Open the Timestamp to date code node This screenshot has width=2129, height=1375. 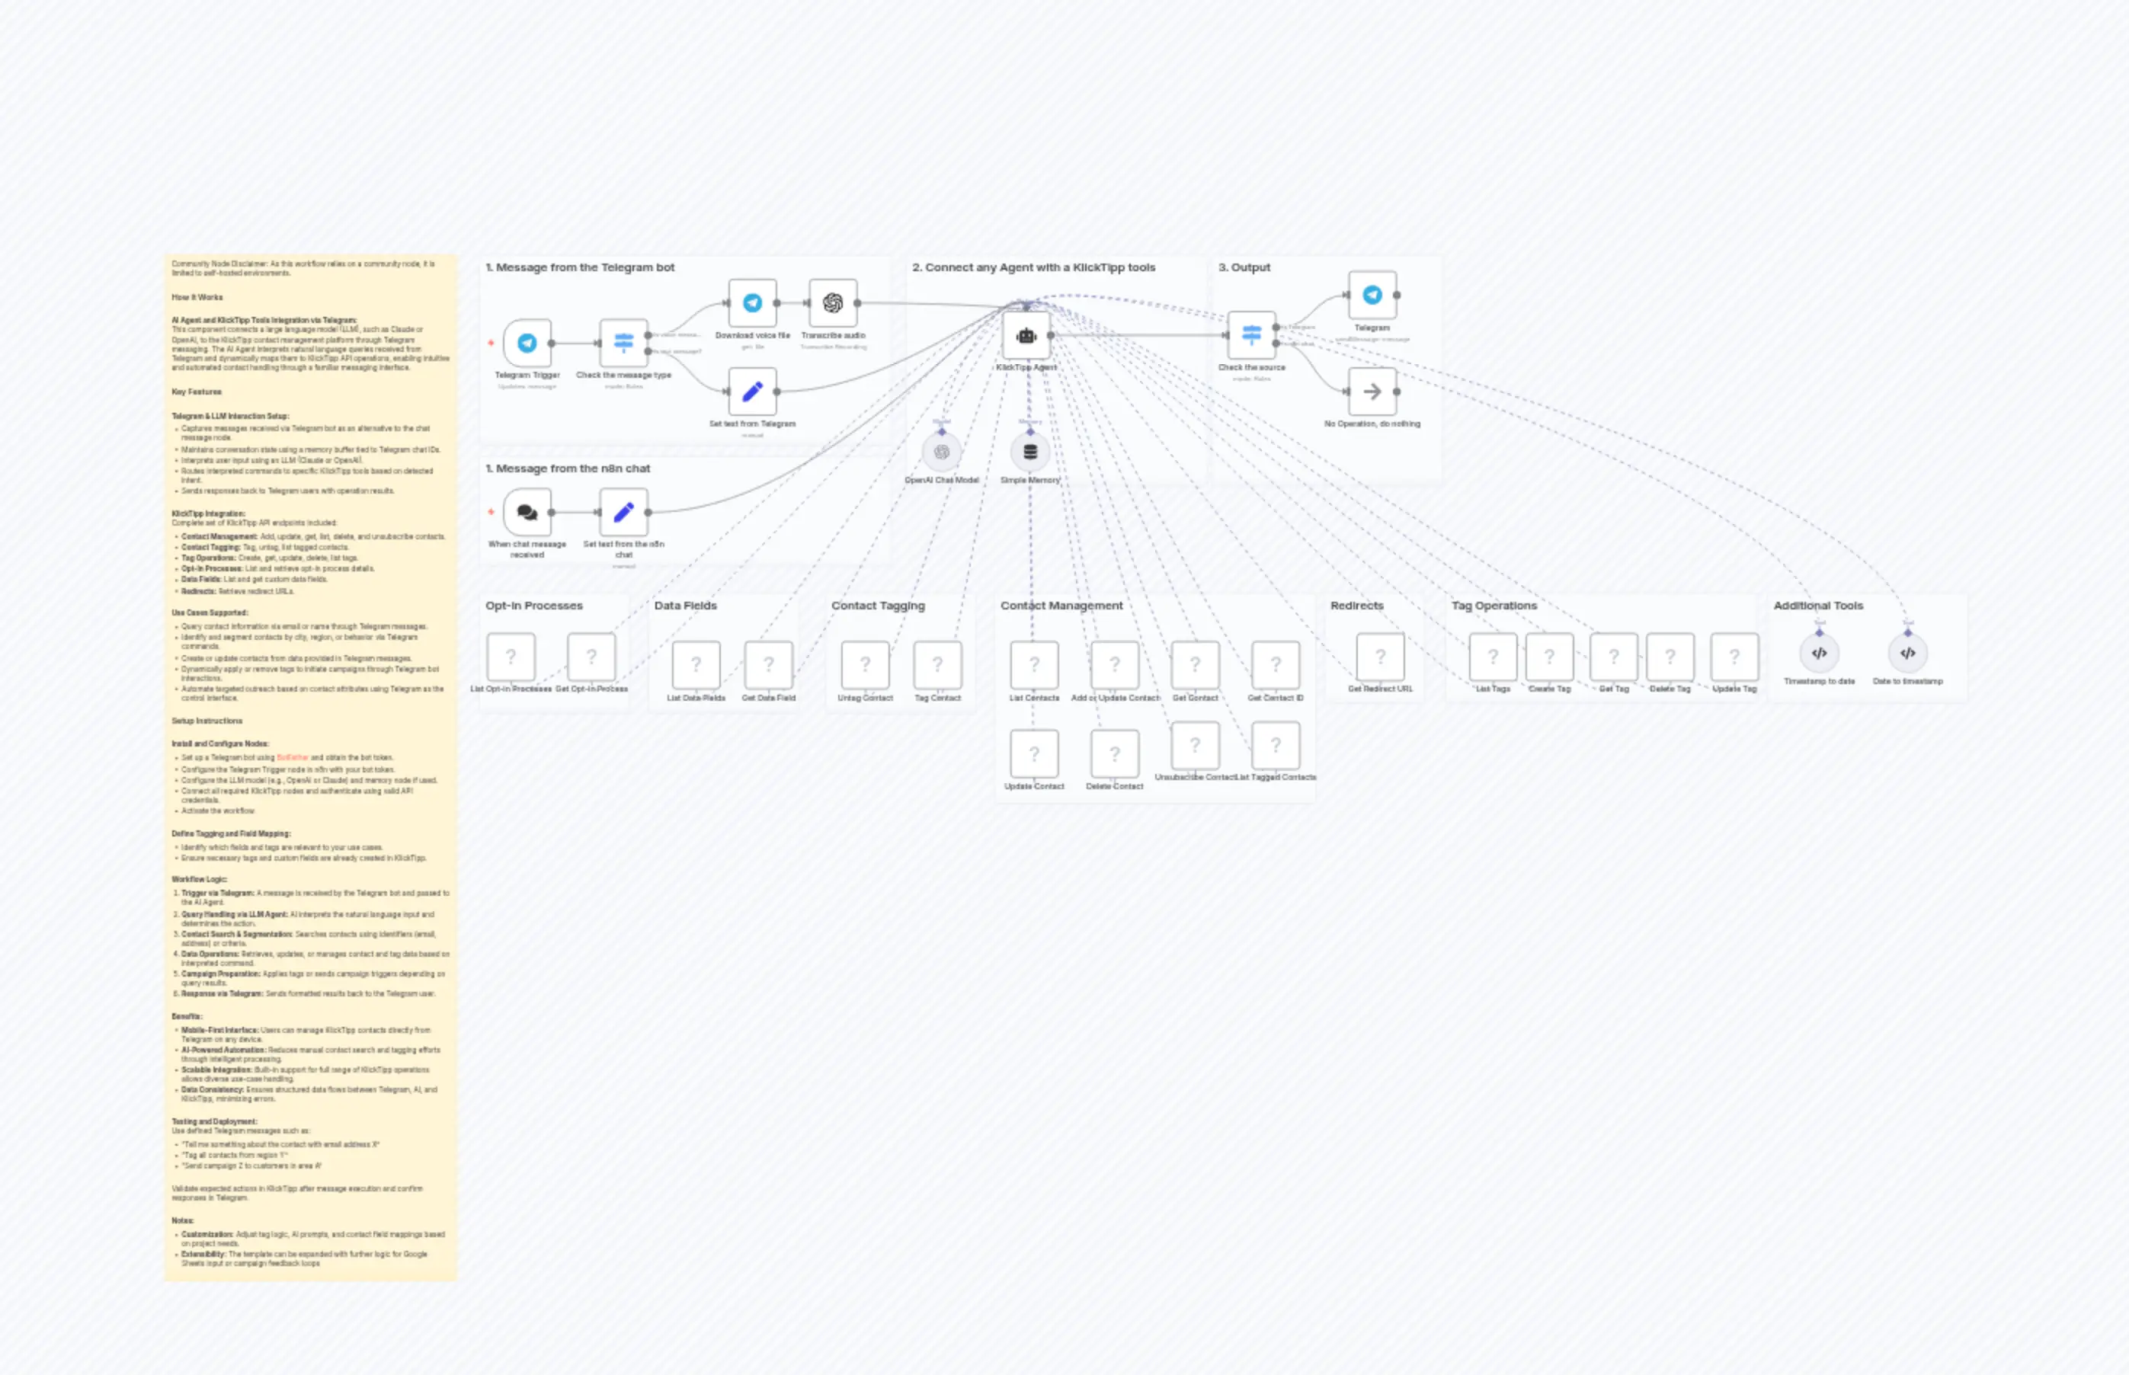click(1818, 654)
